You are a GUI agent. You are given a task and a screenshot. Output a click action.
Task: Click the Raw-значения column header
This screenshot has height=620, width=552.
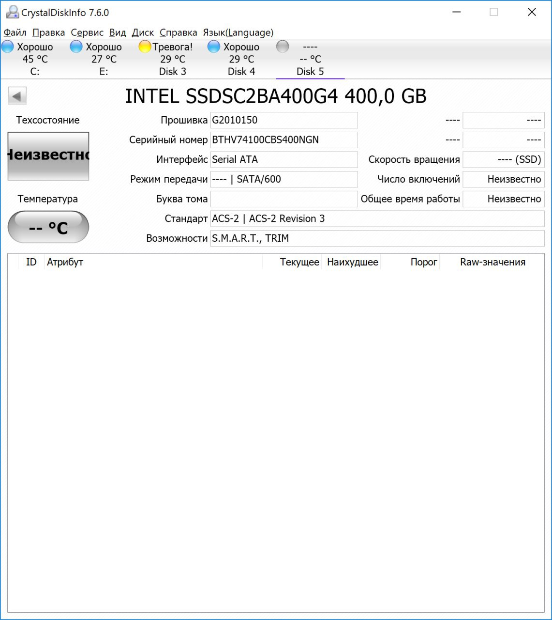point(484,262)
